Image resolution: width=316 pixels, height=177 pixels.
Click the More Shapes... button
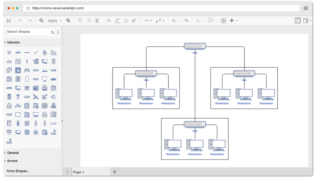click(18, 171)
